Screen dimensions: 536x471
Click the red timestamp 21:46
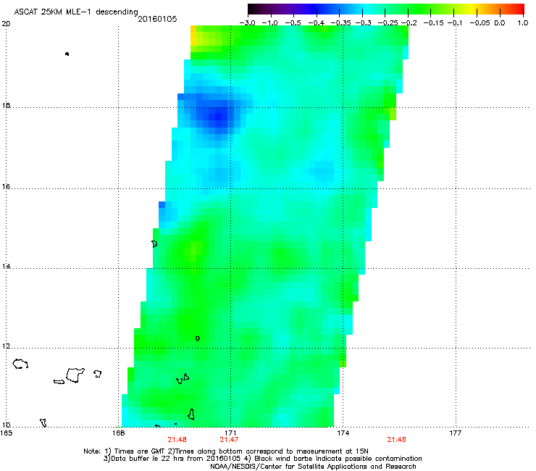[x=396, y=440]
